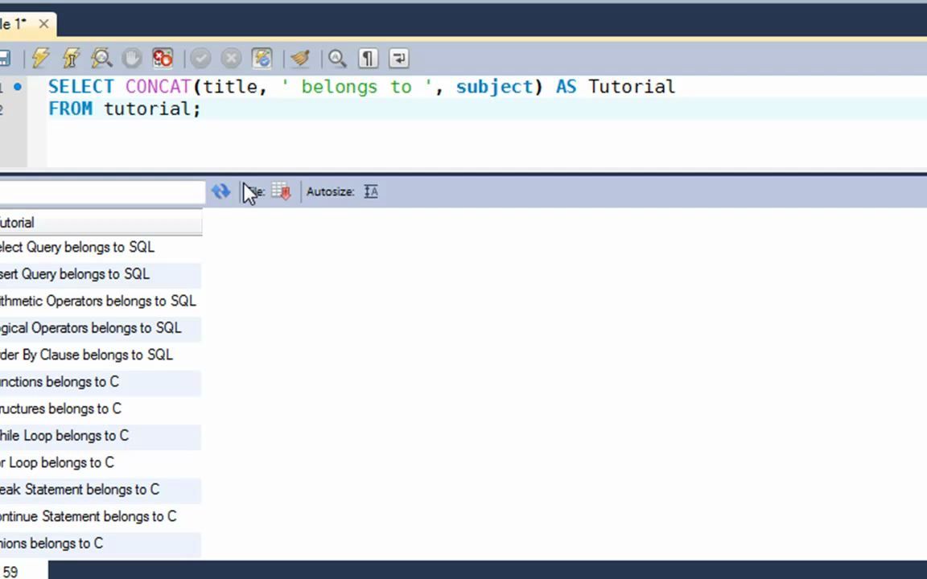Toggle word wrap in the SQL editor
This screenshot has height=579, width=927.
click(398, 58)
